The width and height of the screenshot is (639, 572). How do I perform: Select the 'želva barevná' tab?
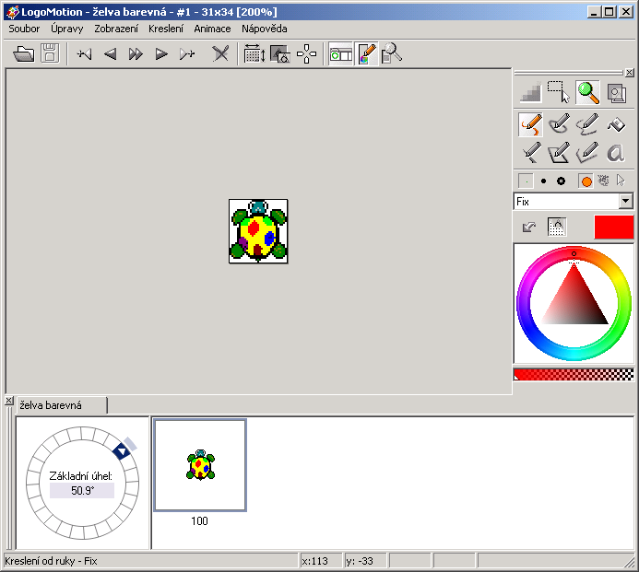pyautogui.click(x=60, y=405)
